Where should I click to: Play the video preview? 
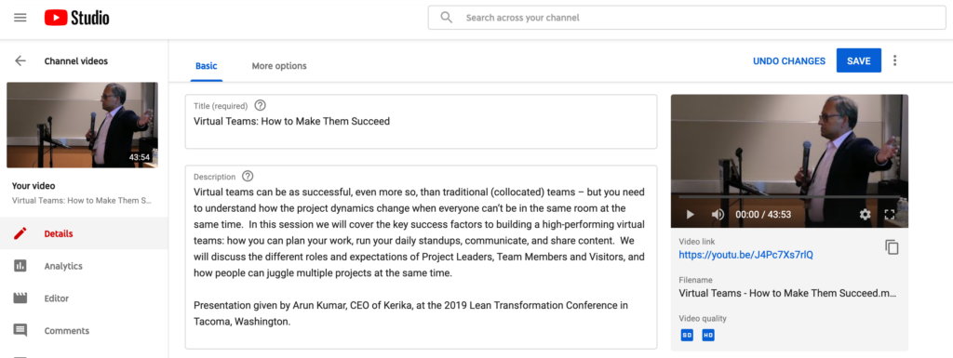(690, 214)
